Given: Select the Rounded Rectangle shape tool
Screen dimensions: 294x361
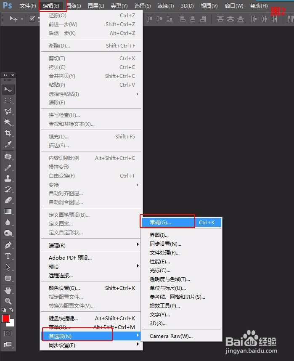Looking at the screenshot, I should tap(8, 279).
